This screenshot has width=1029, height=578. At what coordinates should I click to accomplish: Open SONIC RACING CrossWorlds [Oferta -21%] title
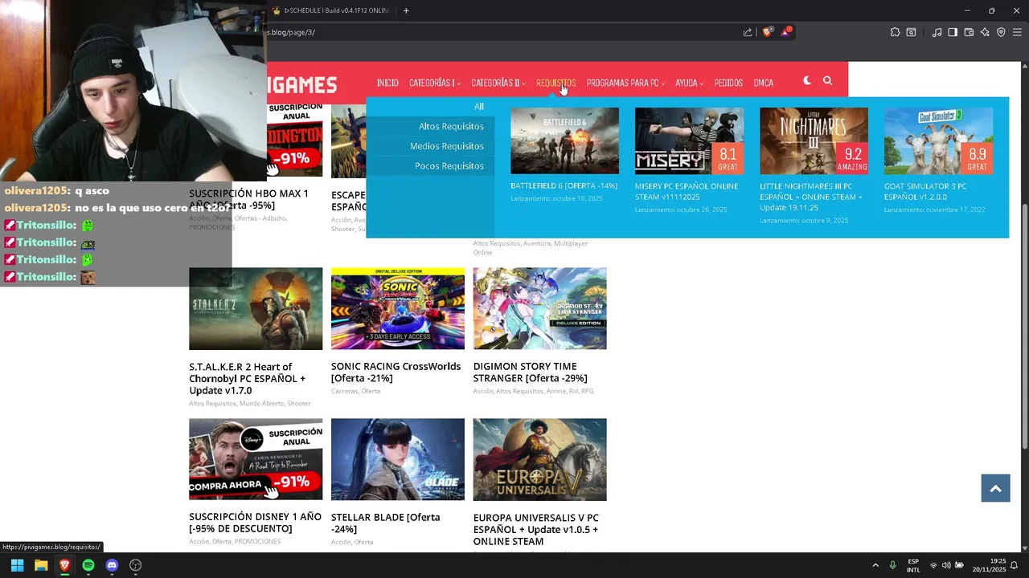point(396,372)
